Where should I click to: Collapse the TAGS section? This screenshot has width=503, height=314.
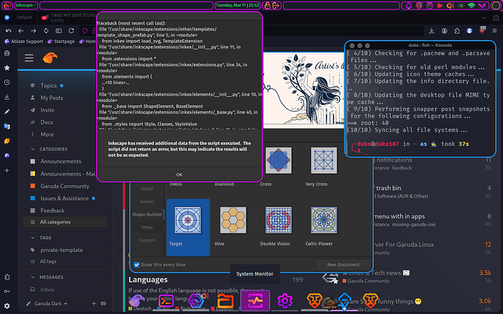point(33,238)
